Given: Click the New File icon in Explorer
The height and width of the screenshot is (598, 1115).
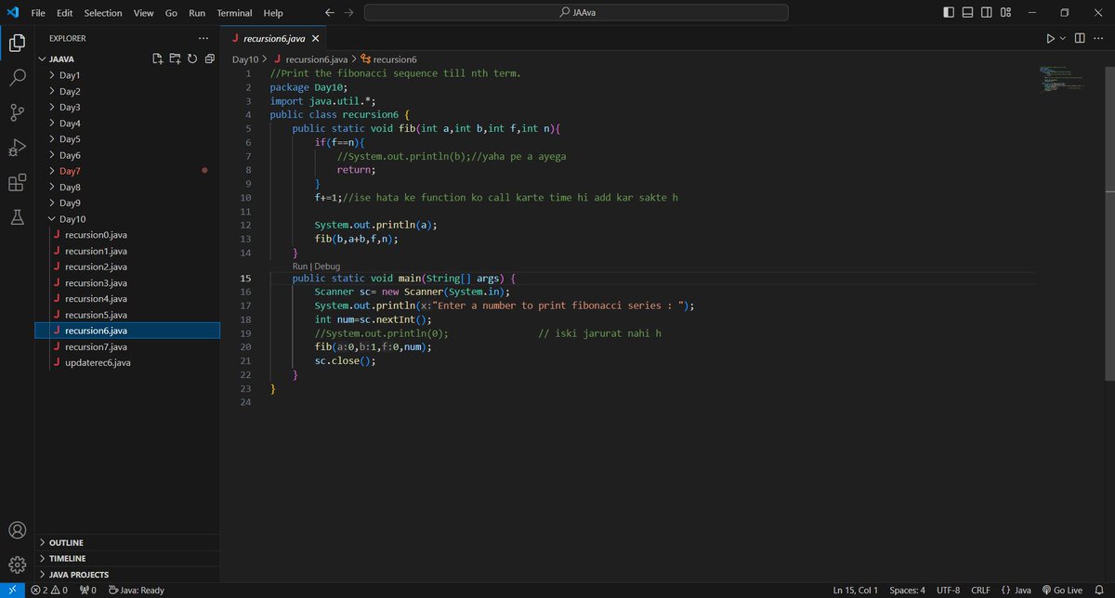Looking at the screenshot, I should click(158, 58).
